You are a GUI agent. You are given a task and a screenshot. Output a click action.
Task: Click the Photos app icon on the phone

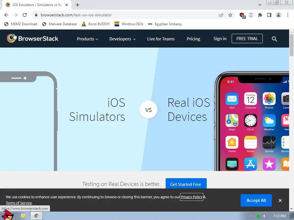coord(269,99)
